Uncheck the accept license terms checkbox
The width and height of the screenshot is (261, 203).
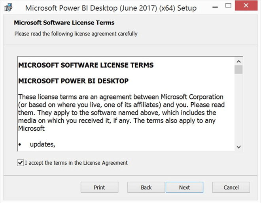20,163
